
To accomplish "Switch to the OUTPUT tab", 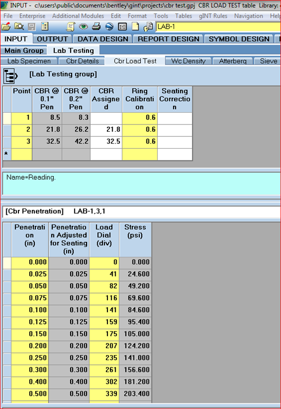I will tap(52, 39).
